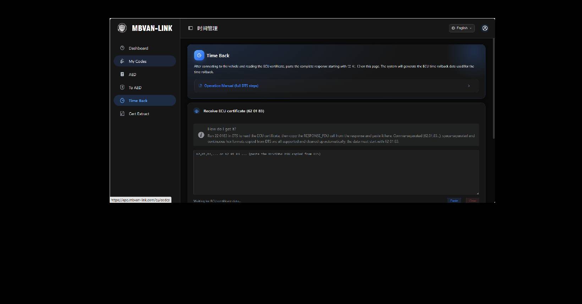Toggle the sidebar collapse icon
The image size is (582, 304).
(191, 28)
